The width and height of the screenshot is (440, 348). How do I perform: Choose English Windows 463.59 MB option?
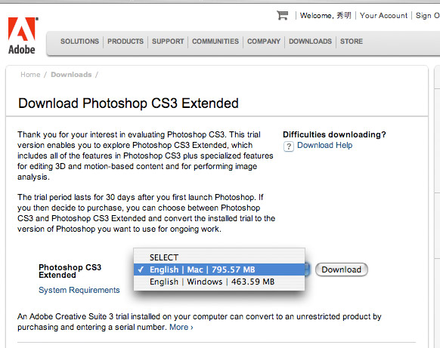point(219,282)
